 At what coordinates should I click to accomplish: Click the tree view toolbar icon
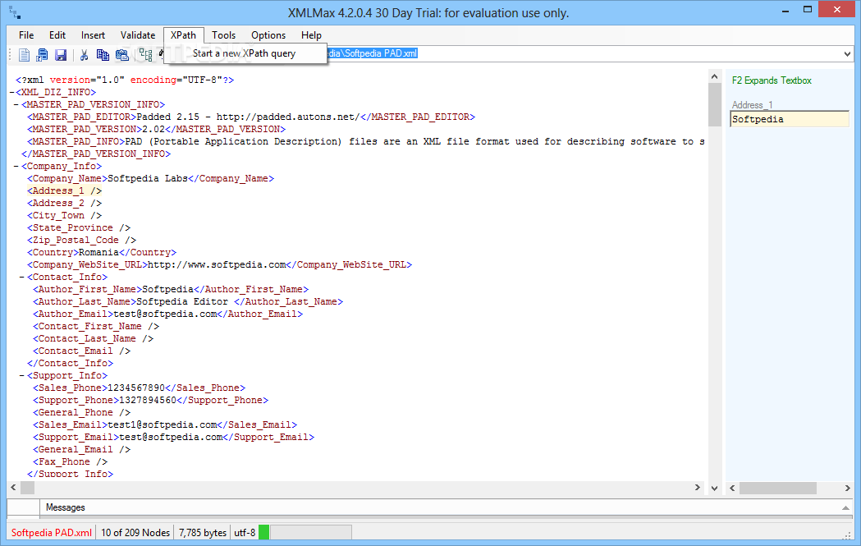145,54
